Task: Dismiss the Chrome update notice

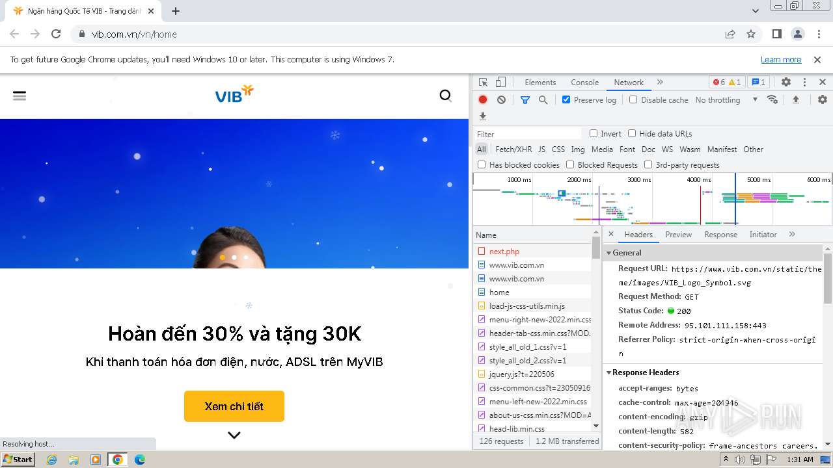Action: click(817, 60)
